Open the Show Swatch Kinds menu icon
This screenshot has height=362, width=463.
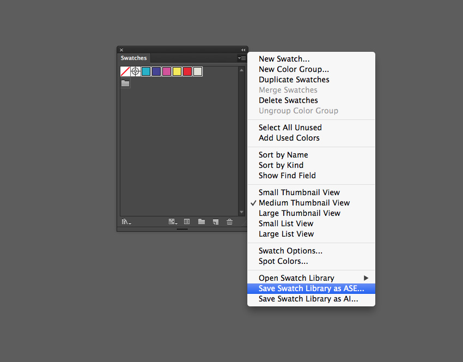point(173,222)
